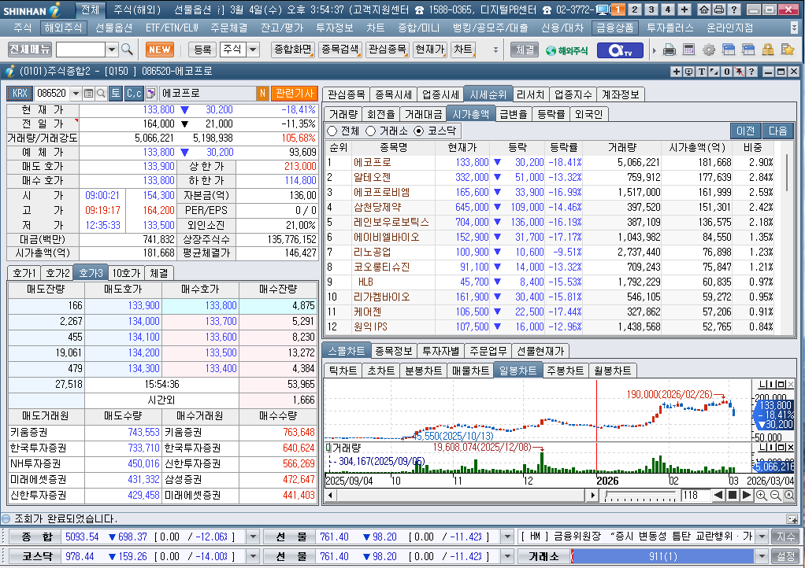Open help question mark in title bar
Viewport: 805px width, 568px height.
pyautogui.click(x=734, y=9)
